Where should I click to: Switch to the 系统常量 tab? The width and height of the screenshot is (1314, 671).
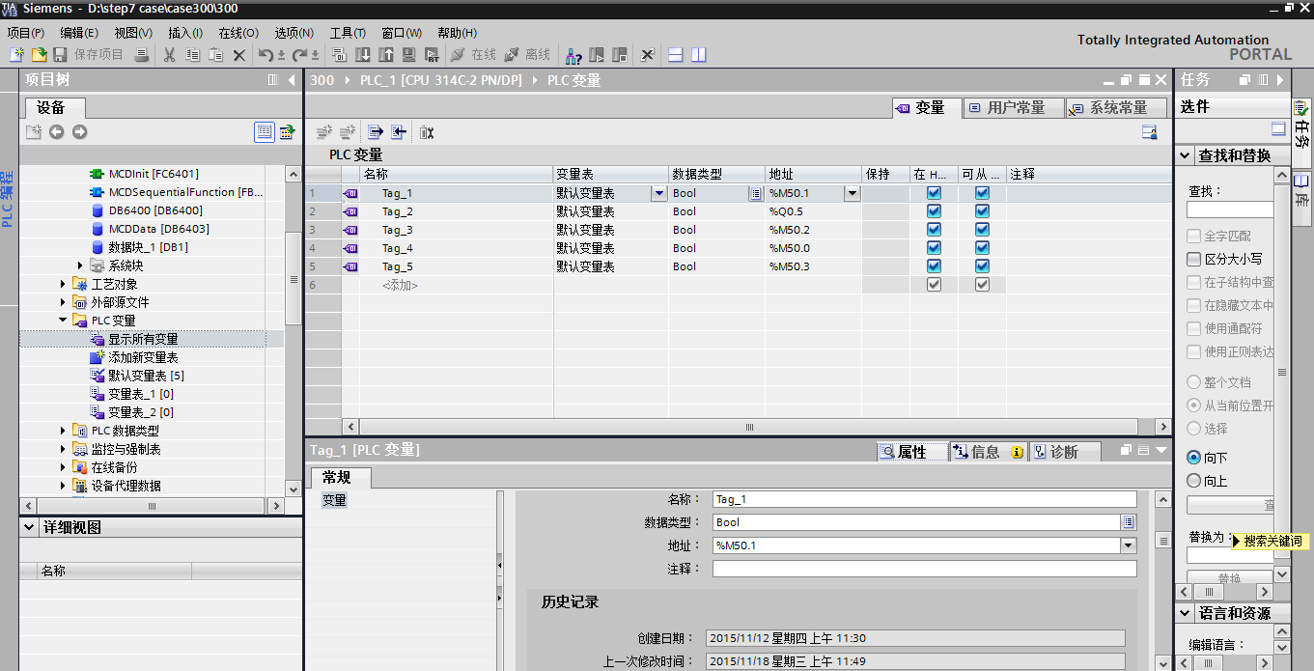(x=1116, y=108)
